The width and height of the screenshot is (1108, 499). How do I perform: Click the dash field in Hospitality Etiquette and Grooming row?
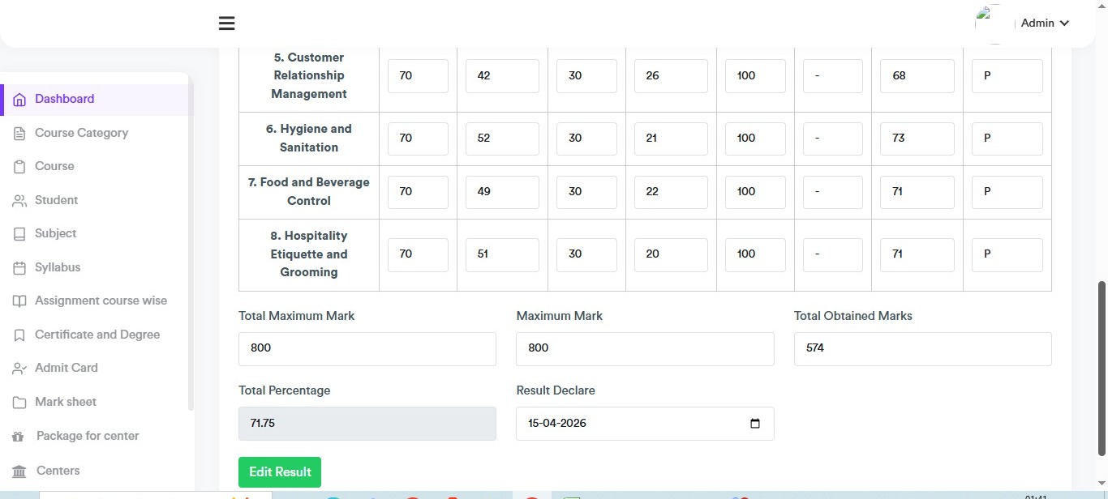[833, 254]
